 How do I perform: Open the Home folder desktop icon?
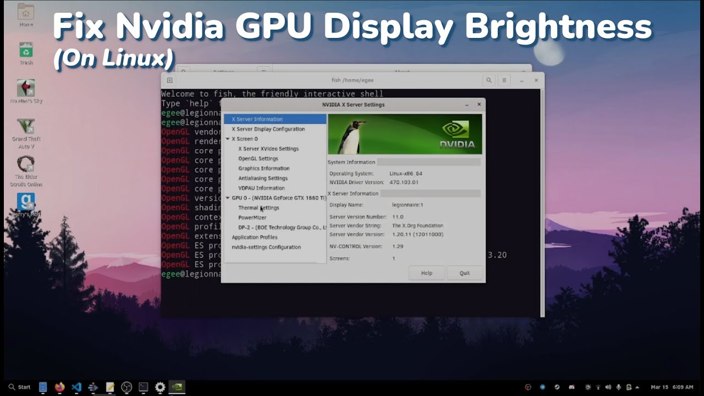click(26, 15)
